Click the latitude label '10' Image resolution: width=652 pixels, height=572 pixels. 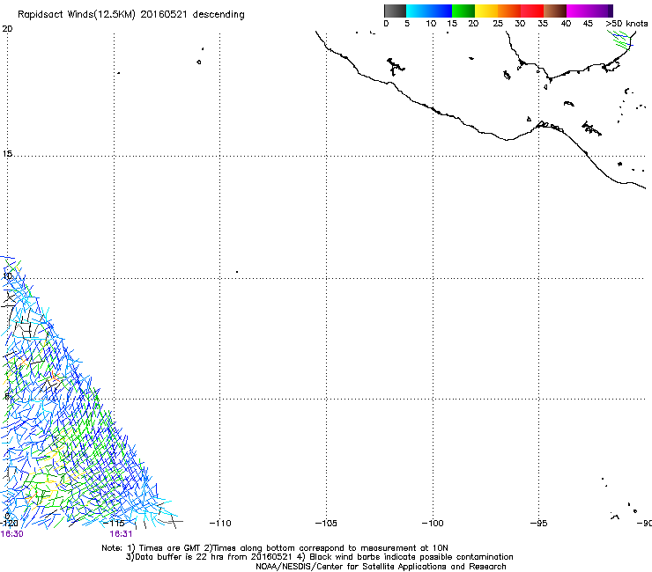point(7,275)
